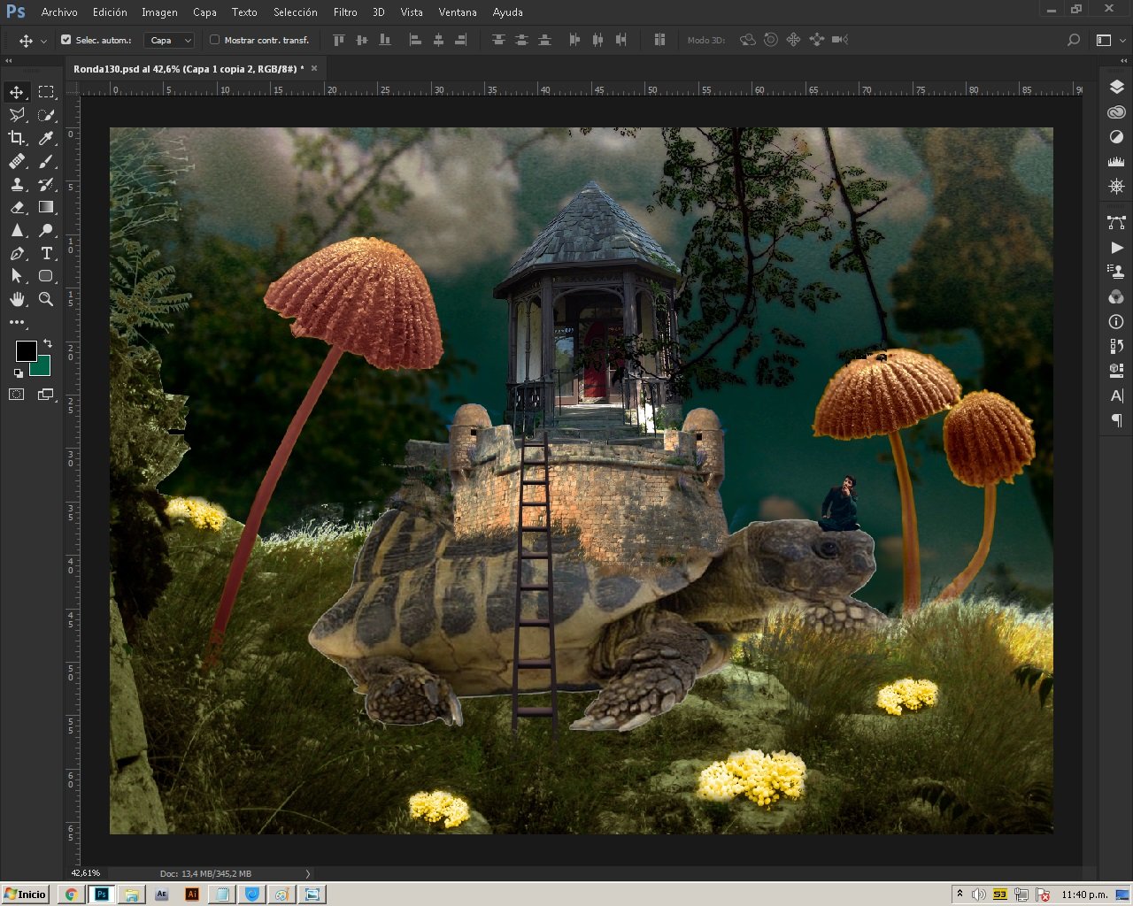Image resolution: width=1133 pixels, height=906 pixels.
Task: Open the search magnifier in options bar
Action: [x=1074, y=40]
